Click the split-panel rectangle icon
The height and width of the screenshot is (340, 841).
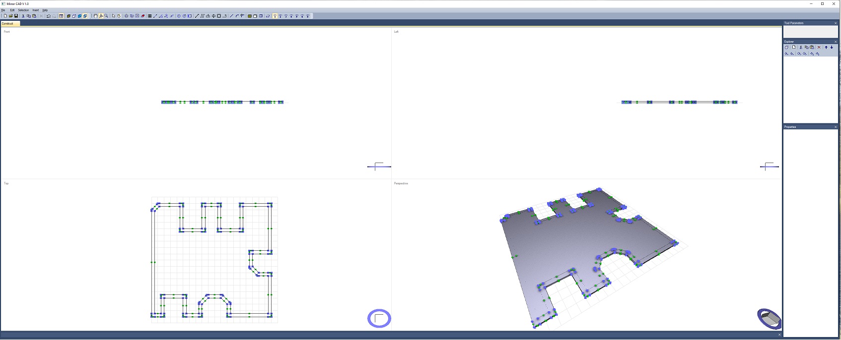click(261, 16)
